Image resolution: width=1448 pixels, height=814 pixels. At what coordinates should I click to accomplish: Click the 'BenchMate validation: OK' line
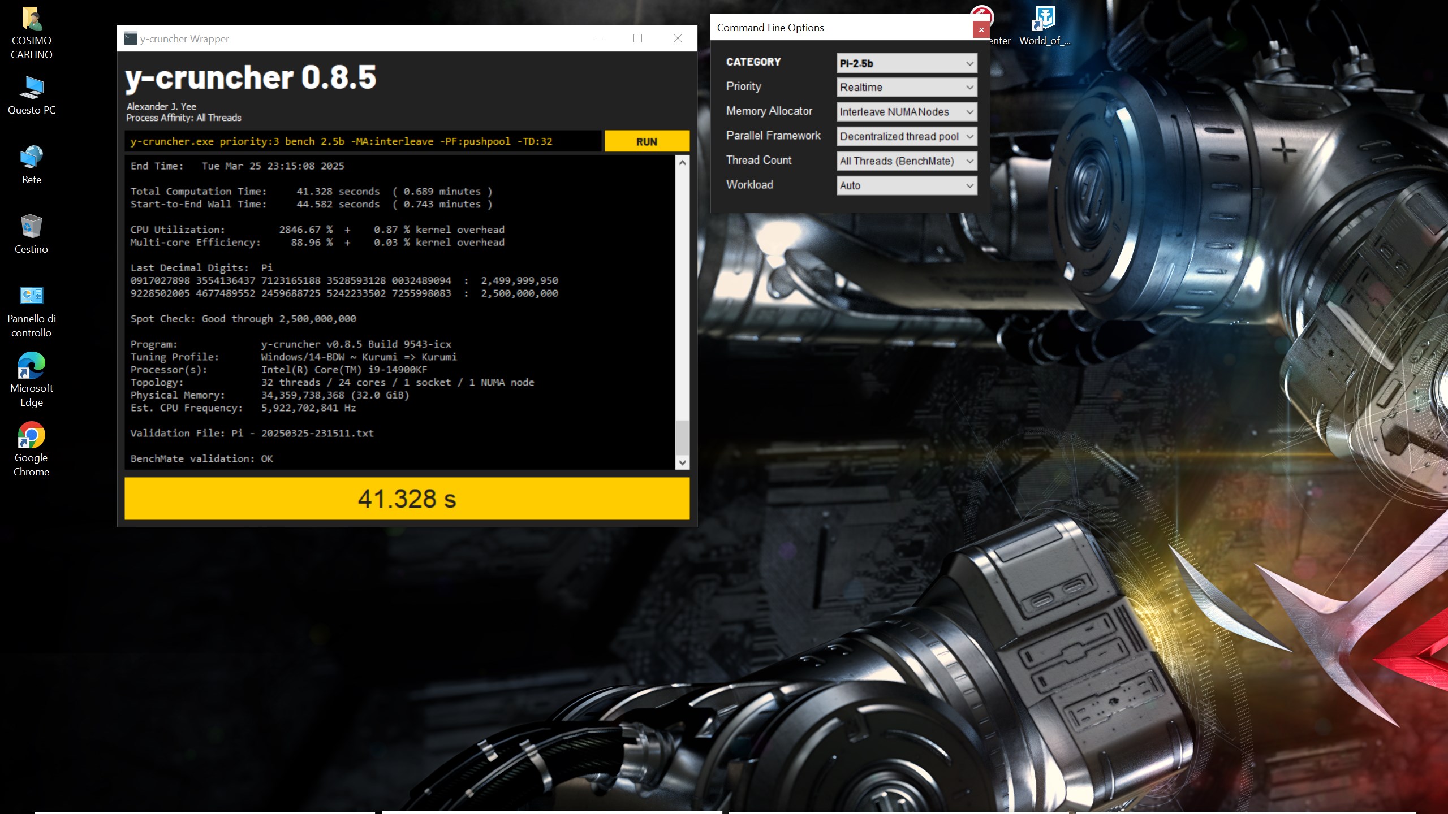coord(202,458)
